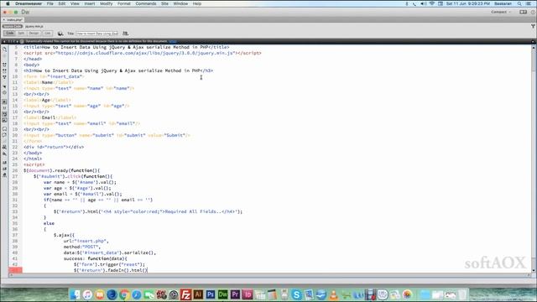This screenshot has width=537, height=302.
Task: Open the Apple menu
Action: click(8, 3)
